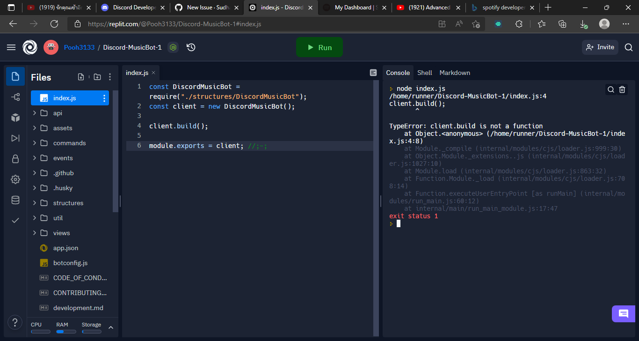
Task: Clear the console with trash icon
Action: [x=622, y=89]
